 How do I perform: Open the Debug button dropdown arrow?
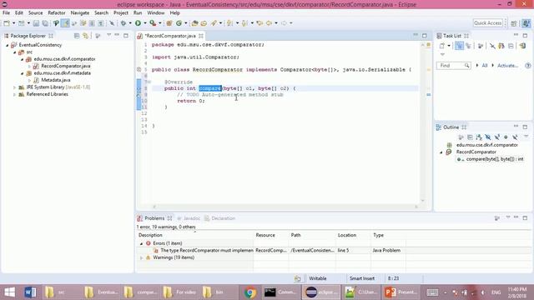(130, 23)
